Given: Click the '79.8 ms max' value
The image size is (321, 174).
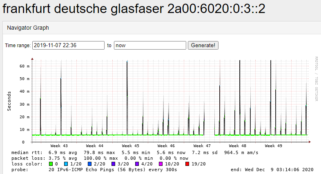Looking at the screenshot, I should point(99,152).
